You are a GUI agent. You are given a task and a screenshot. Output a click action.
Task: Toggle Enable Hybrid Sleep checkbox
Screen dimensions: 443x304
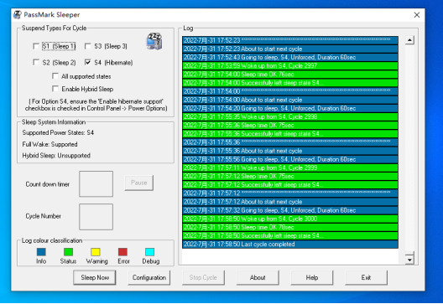(x=55, y=89)
